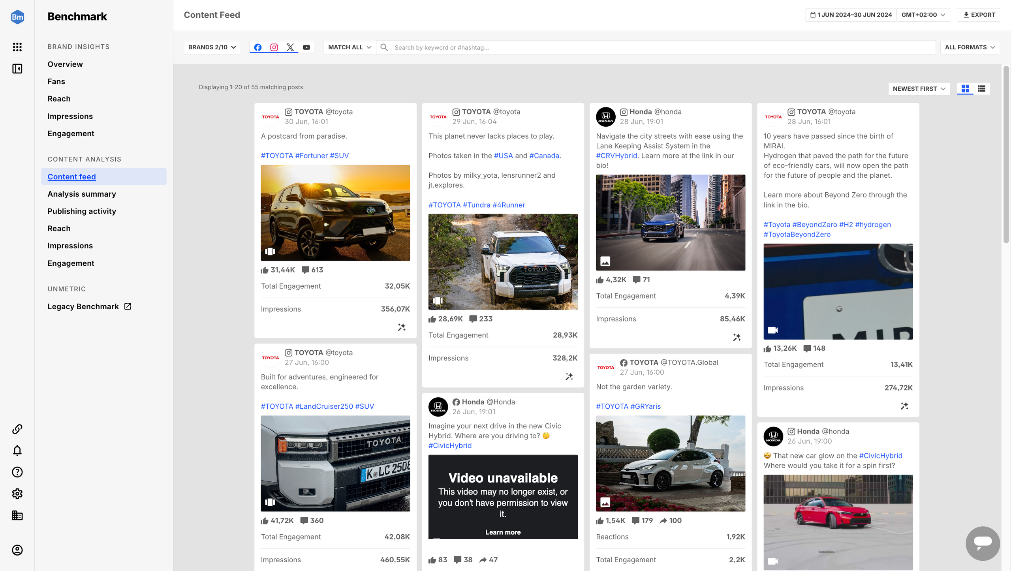This screenshot has height=571, width=1011.
Task: Open the NEWEST FIRST sort dropdown
Action: click(x=919, y=89)
